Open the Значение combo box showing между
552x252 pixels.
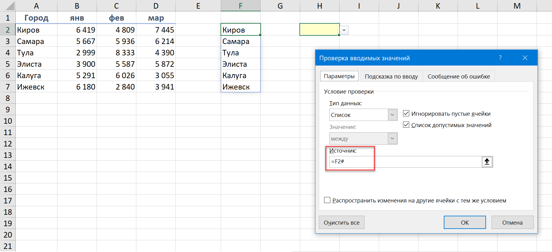[x=363, y=138]
